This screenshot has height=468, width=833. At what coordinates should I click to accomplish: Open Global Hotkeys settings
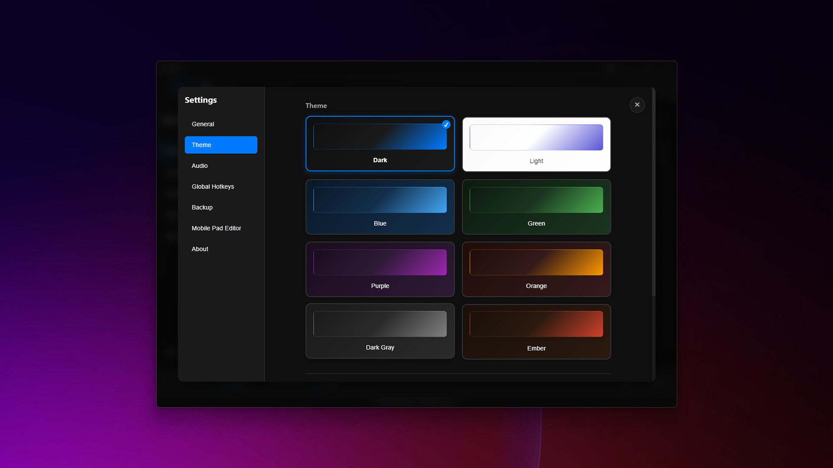pos(213,187)
